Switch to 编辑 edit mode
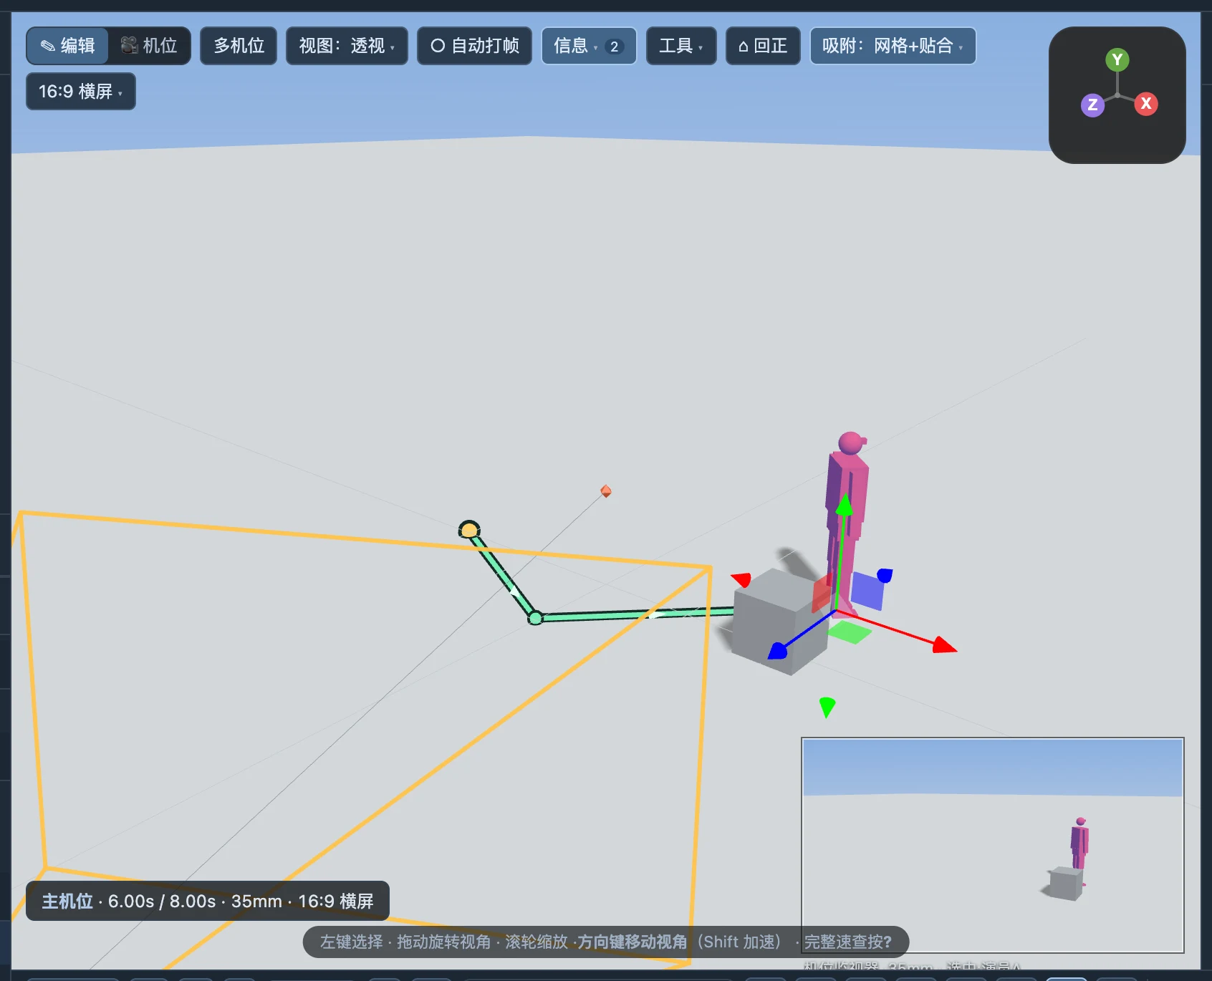1212x981 pixels. click(68, 46)
